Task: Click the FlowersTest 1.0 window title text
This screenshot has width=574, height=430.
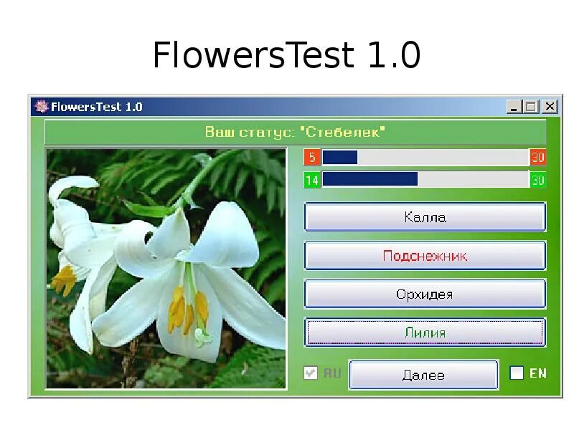Action: (x=97, y=107)
